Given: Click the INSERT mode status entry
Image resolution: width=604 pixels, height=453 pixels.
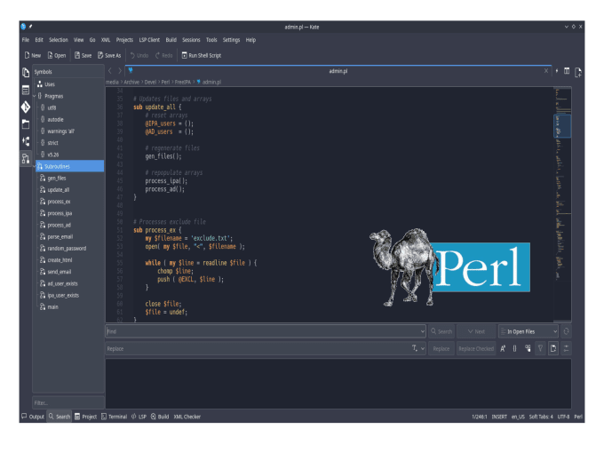Looking at the screenshot, I should [499, 417].
